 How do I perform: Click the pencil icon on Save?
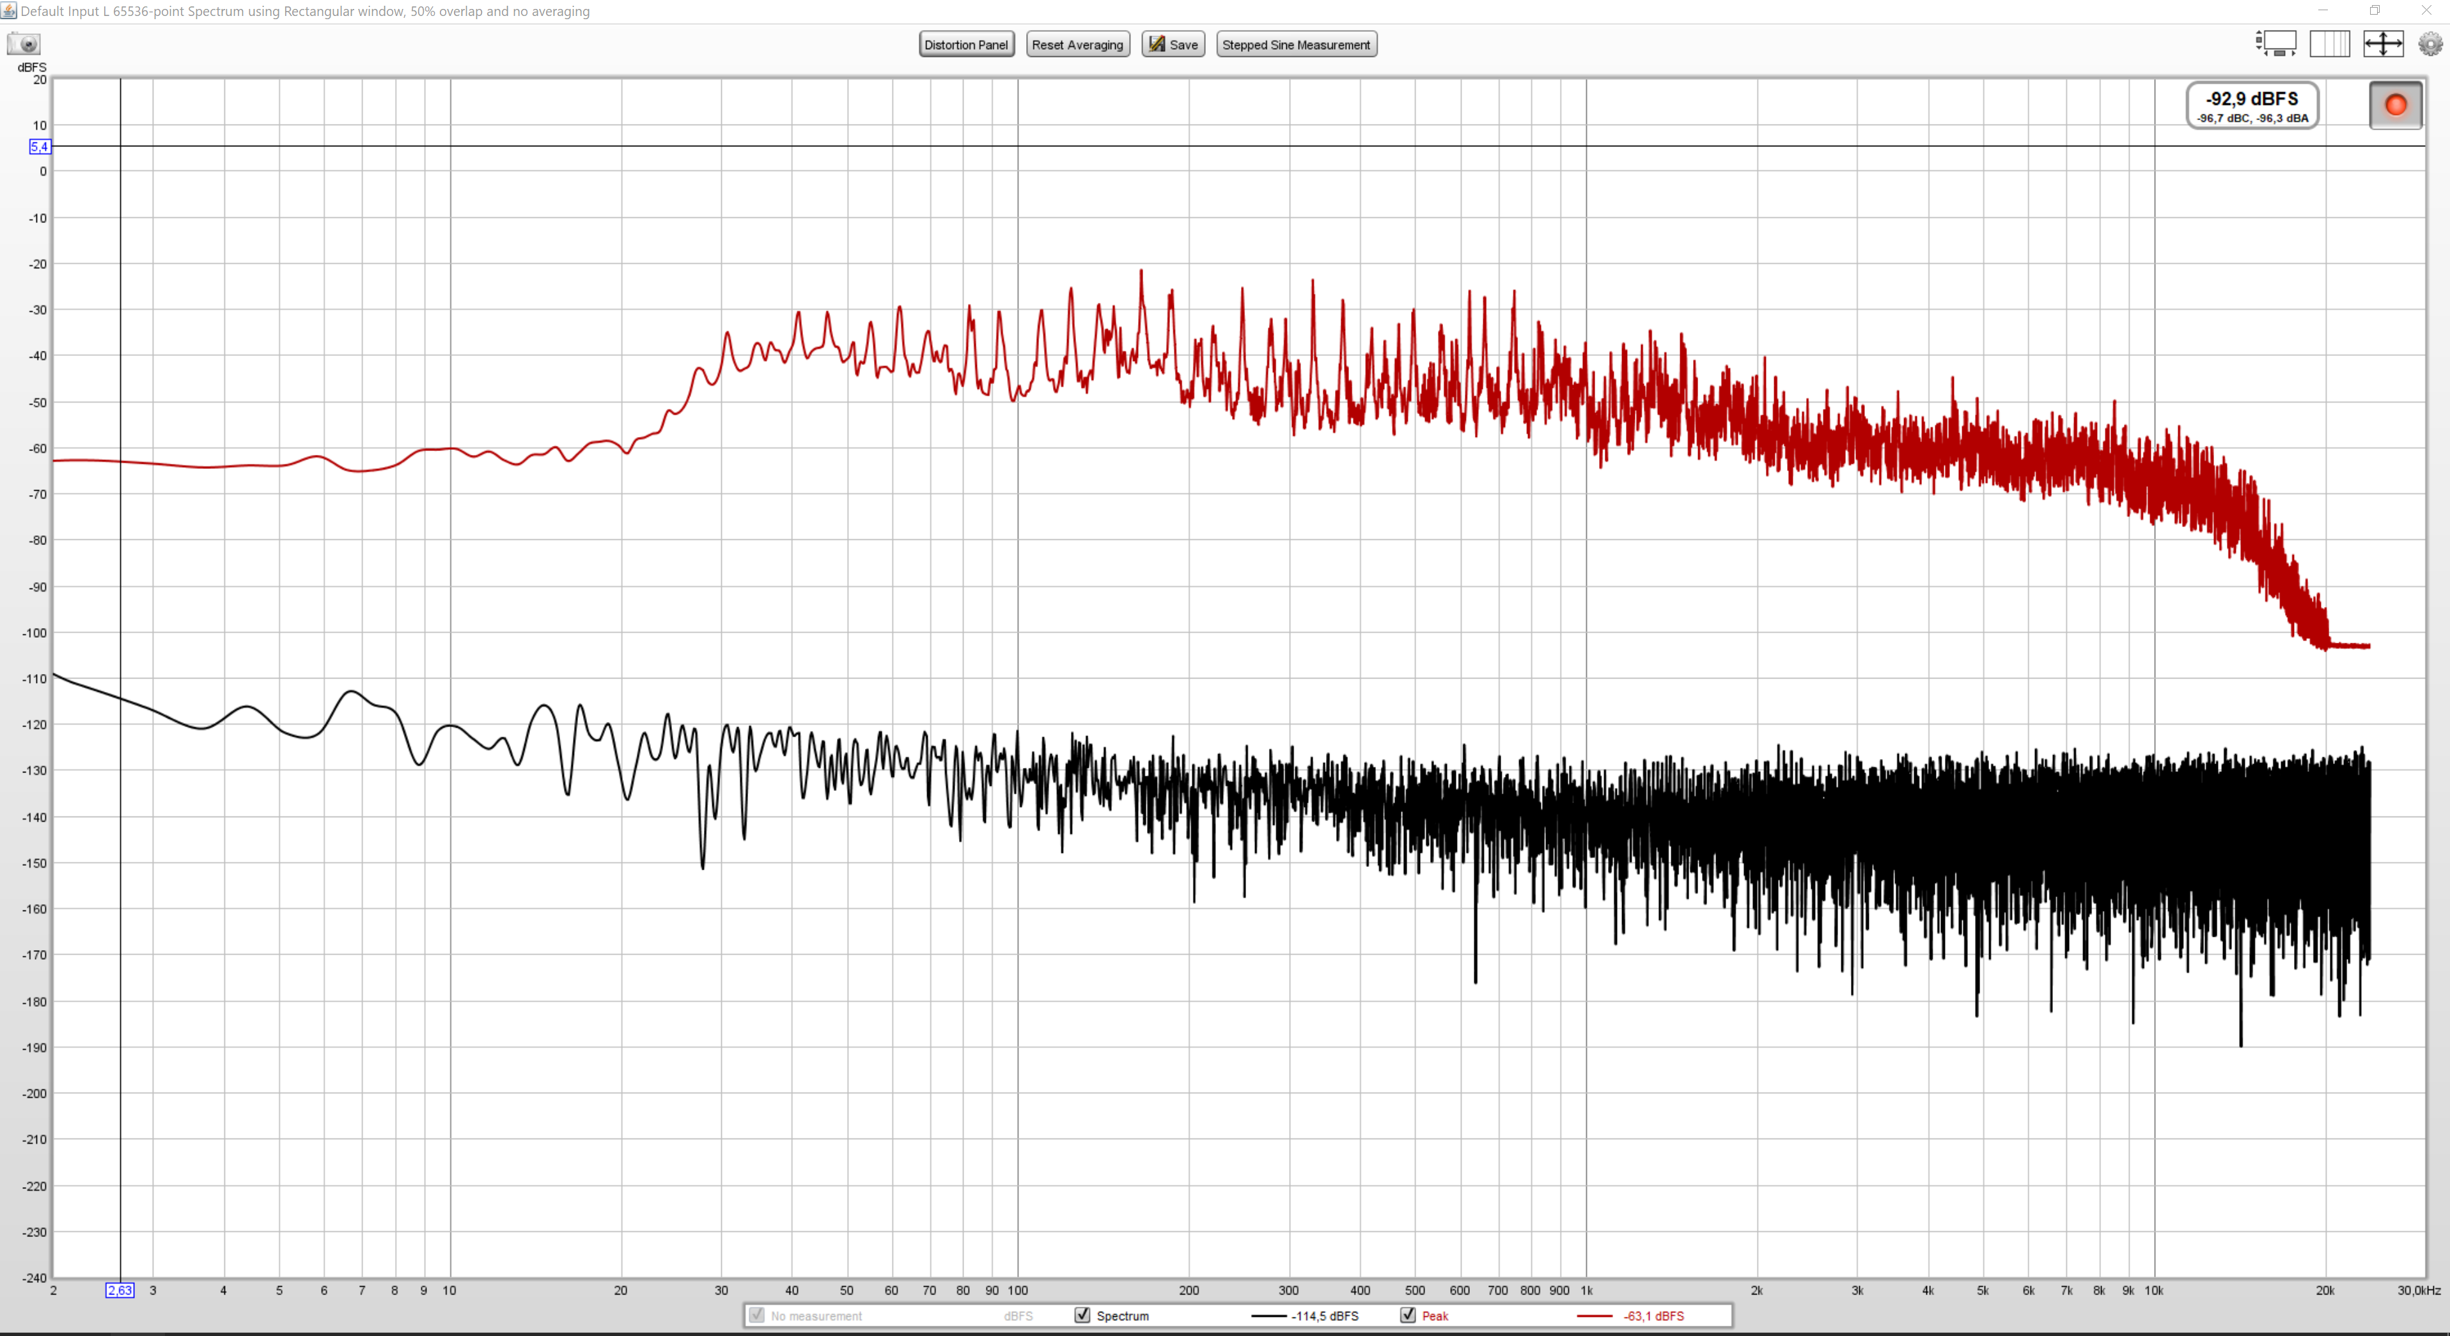point(1157,43)
